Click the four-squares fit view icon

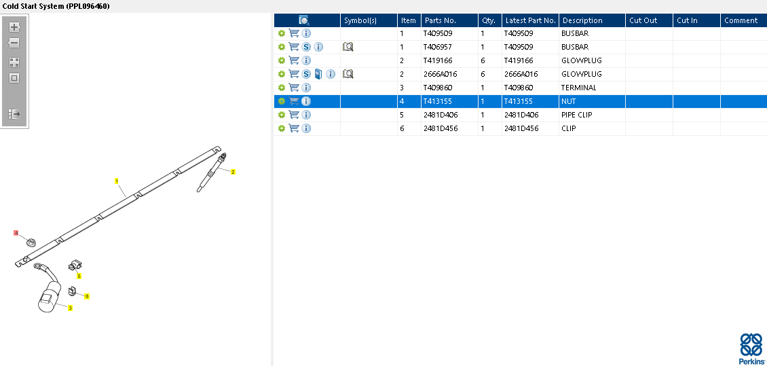[x=14, y=62]
